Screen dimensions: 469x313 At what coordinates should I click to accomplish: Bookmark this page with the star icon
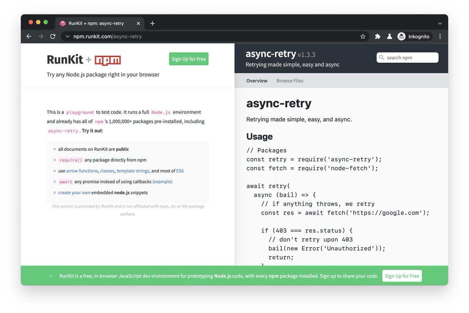coord(363,36)
